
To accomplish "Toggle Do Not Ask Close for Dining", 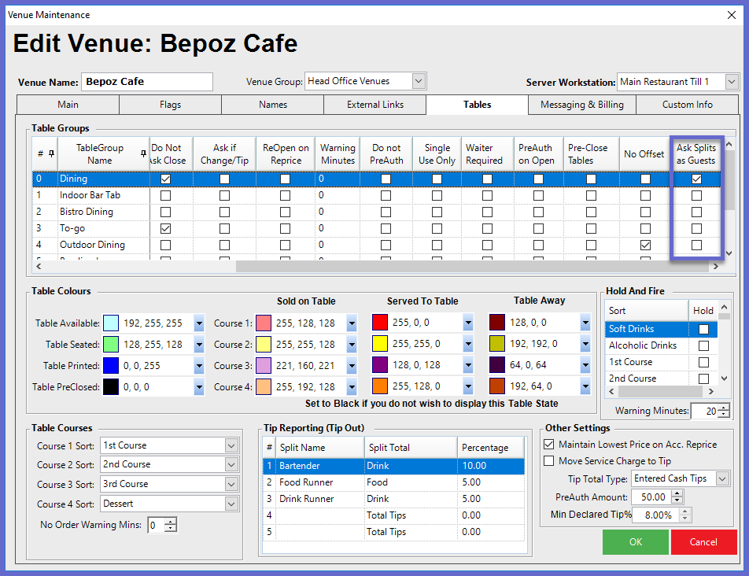I will 165,179.
